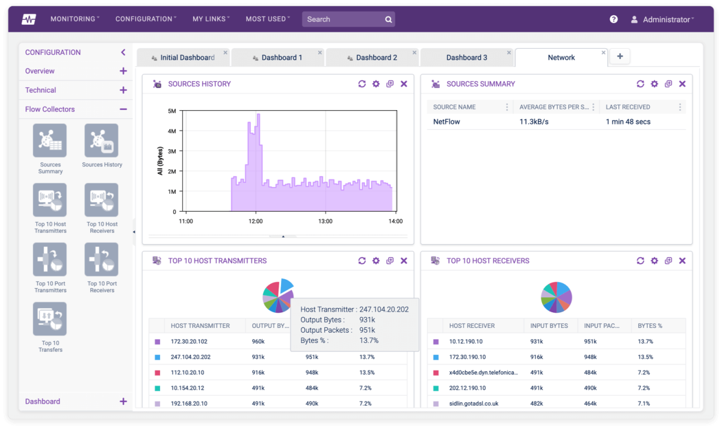Open settings for the Sources Summary widget

click(654, 84)
